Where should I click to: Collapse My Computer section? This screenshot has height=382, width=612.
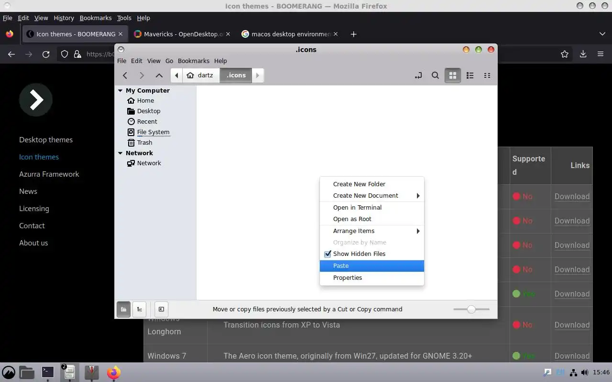click(x=120, y=91)
